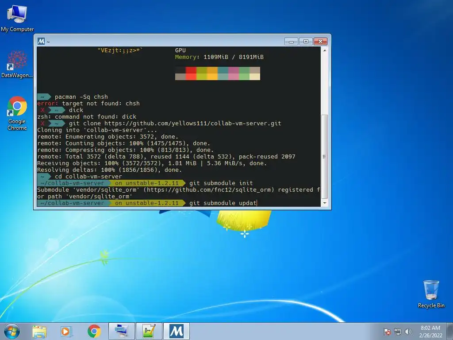Screen dimensions: 453x340
Task: Click the terminal scrollbar up arrow
Action: click(x=325, y=50)
